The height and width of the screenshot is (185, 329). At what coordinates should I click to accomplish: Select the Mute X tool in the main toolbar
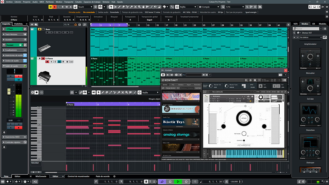(135, 7)
